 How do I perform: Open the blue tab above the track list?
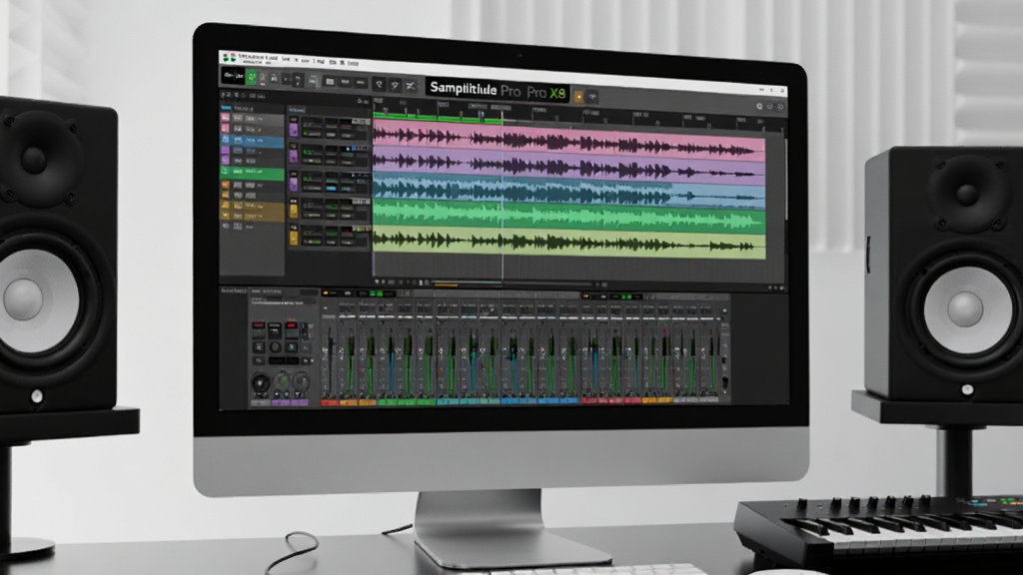[227, 108]
